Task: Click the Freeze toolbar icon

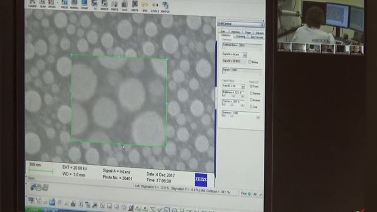Action: point(64,4)
